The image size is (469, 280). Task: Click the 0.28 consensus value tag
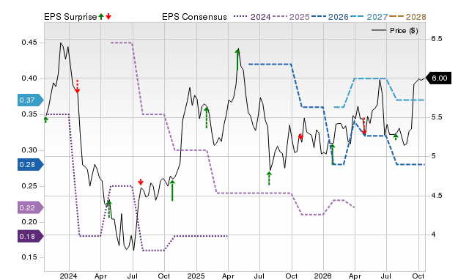[x=31, y=164]
